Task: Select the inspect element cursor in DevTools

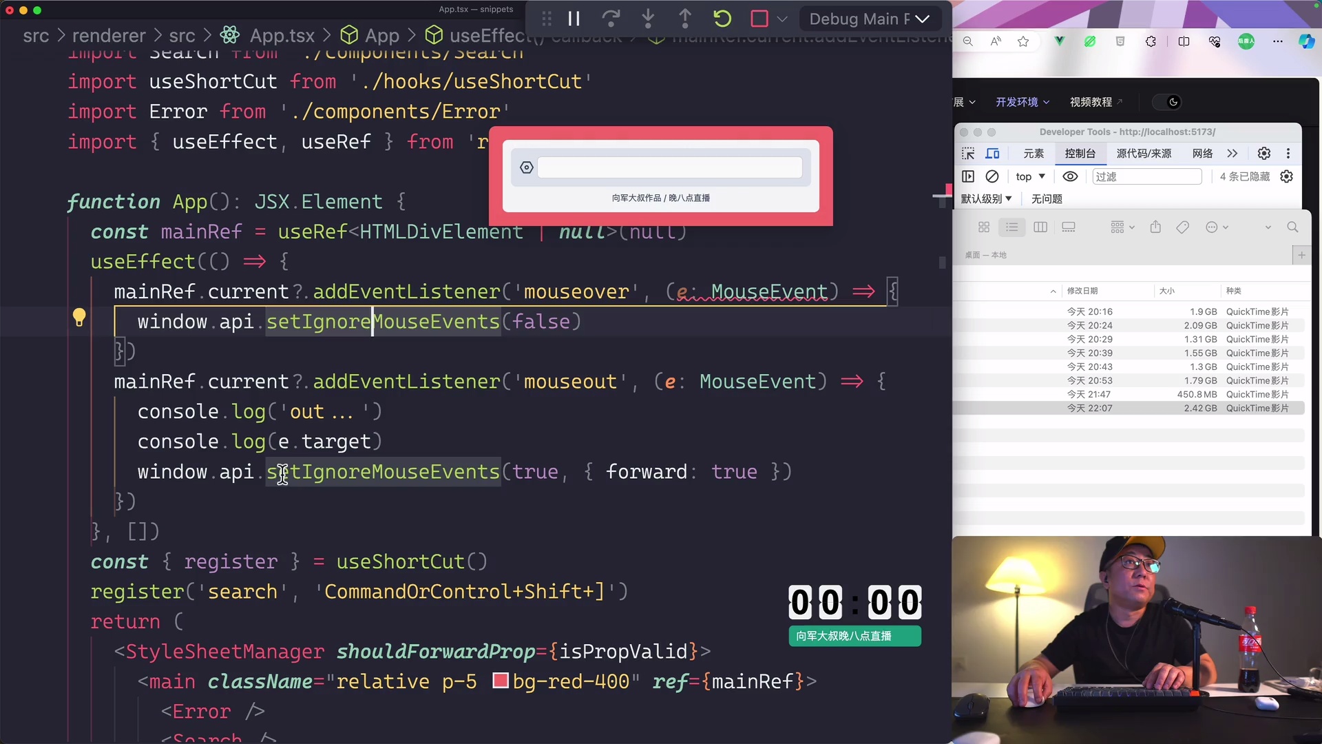Action: tap(968, 154)
